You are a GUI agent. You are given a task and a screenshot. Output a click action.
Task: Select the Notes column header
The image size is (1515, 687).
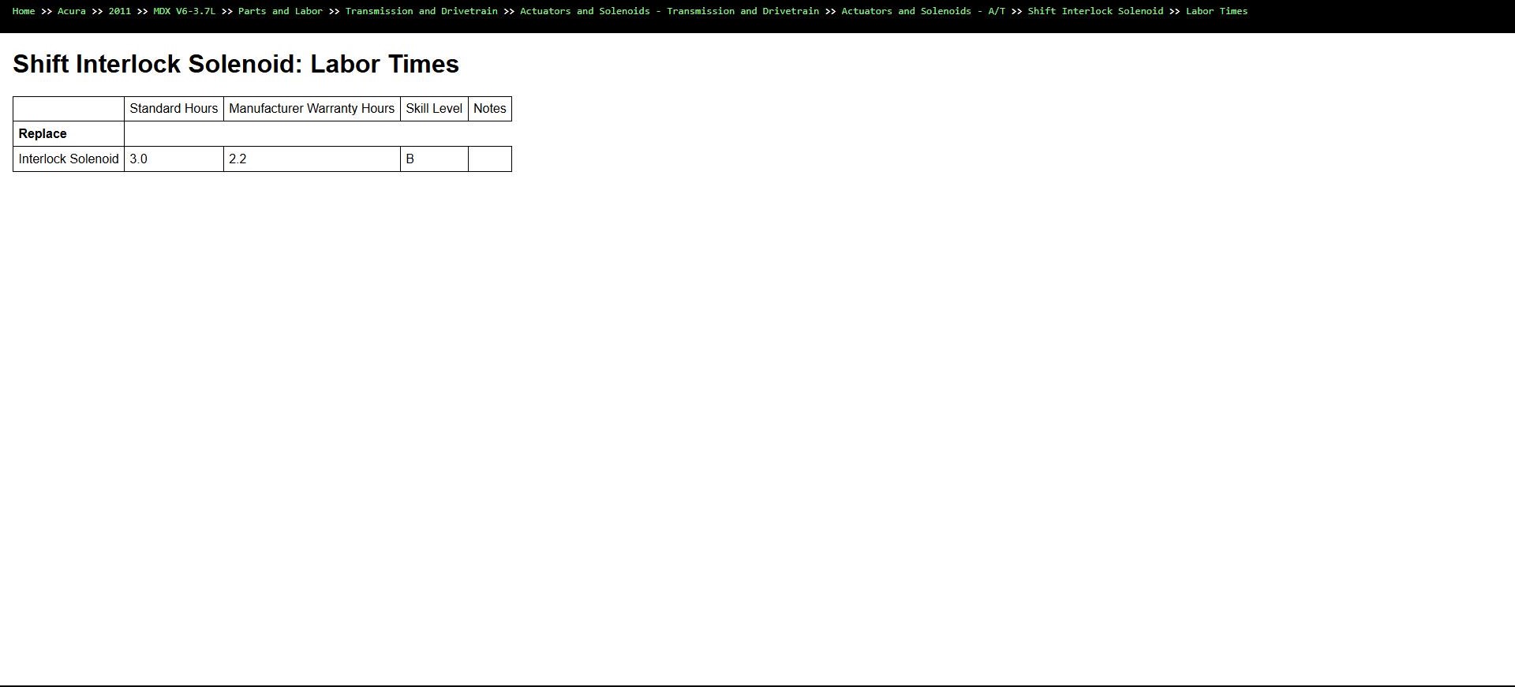coord(490,109)
